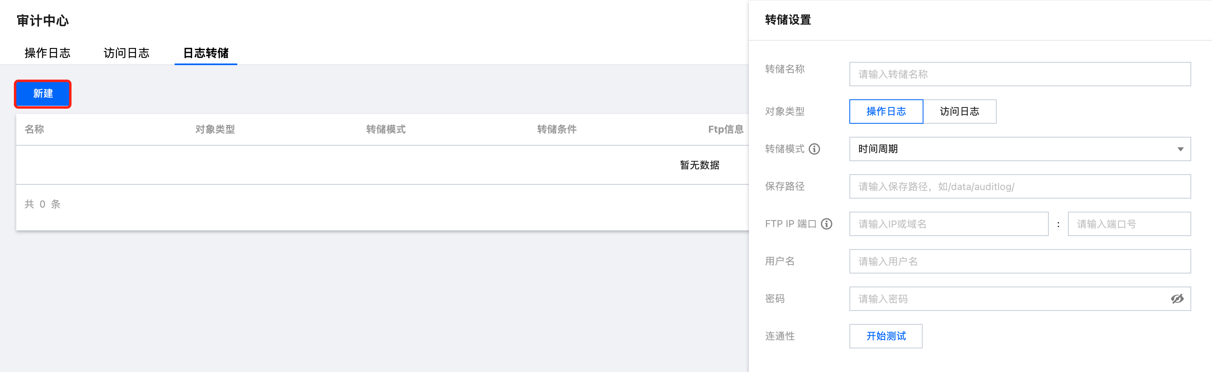
Task: Click the 对象类型 column header
Action: [215, 129]
